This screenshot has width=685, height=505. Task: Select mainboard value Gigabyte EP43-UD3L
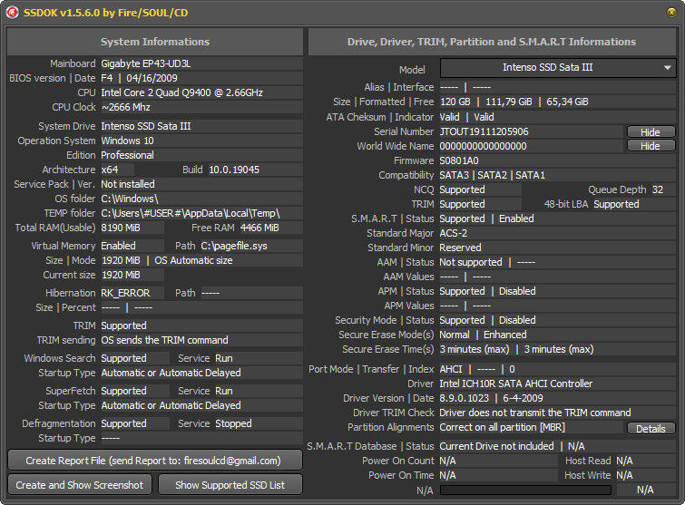[x=145, y=63]
